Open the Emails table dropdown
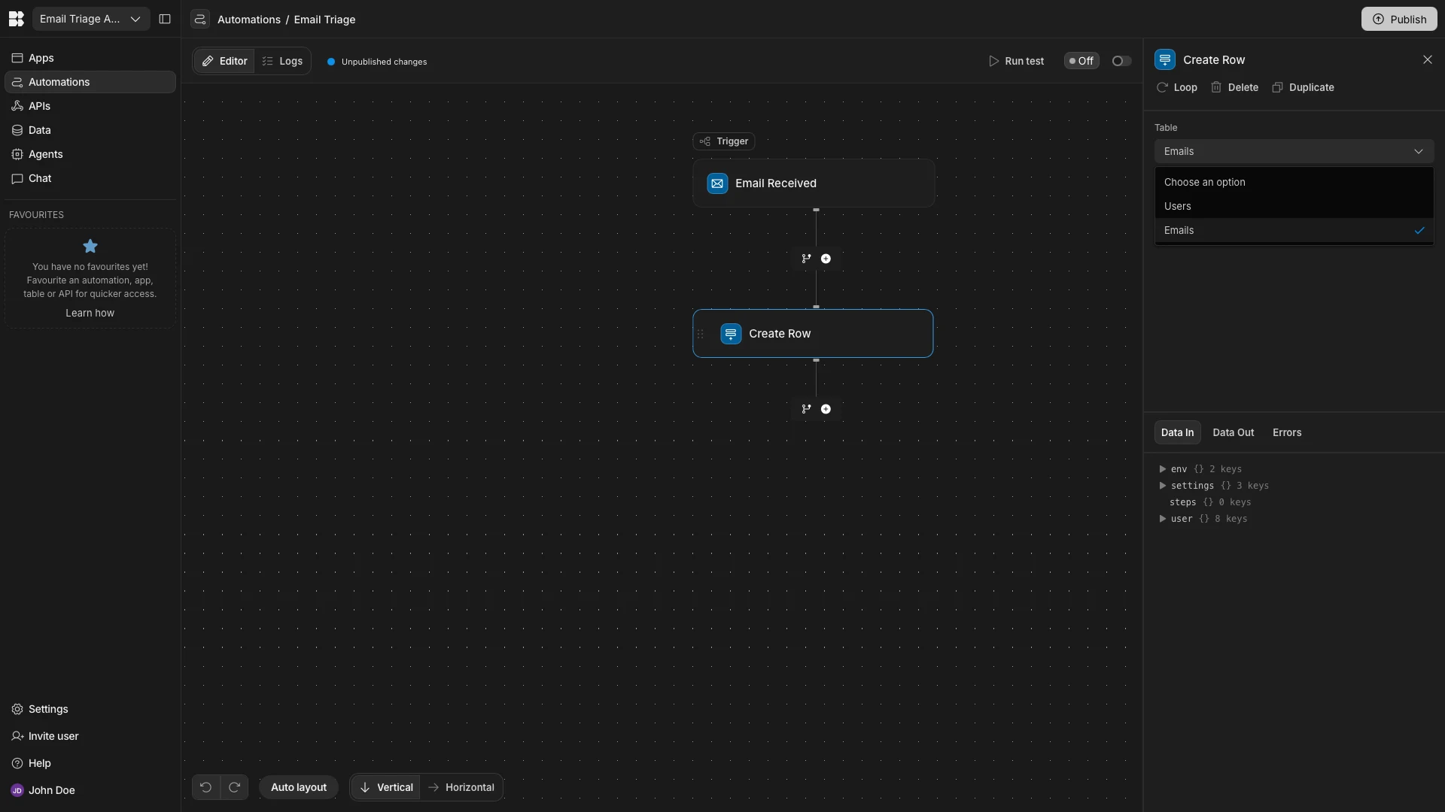1445x812 pixels. [x=1293, y=150]
